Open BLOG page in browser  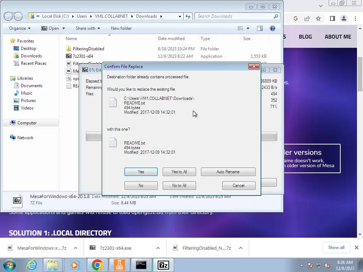pos(305,37)
